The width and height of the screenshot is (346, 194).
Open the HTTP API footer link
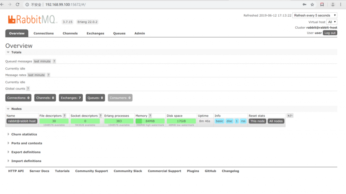pyautogui.click(x=16, y=171)
